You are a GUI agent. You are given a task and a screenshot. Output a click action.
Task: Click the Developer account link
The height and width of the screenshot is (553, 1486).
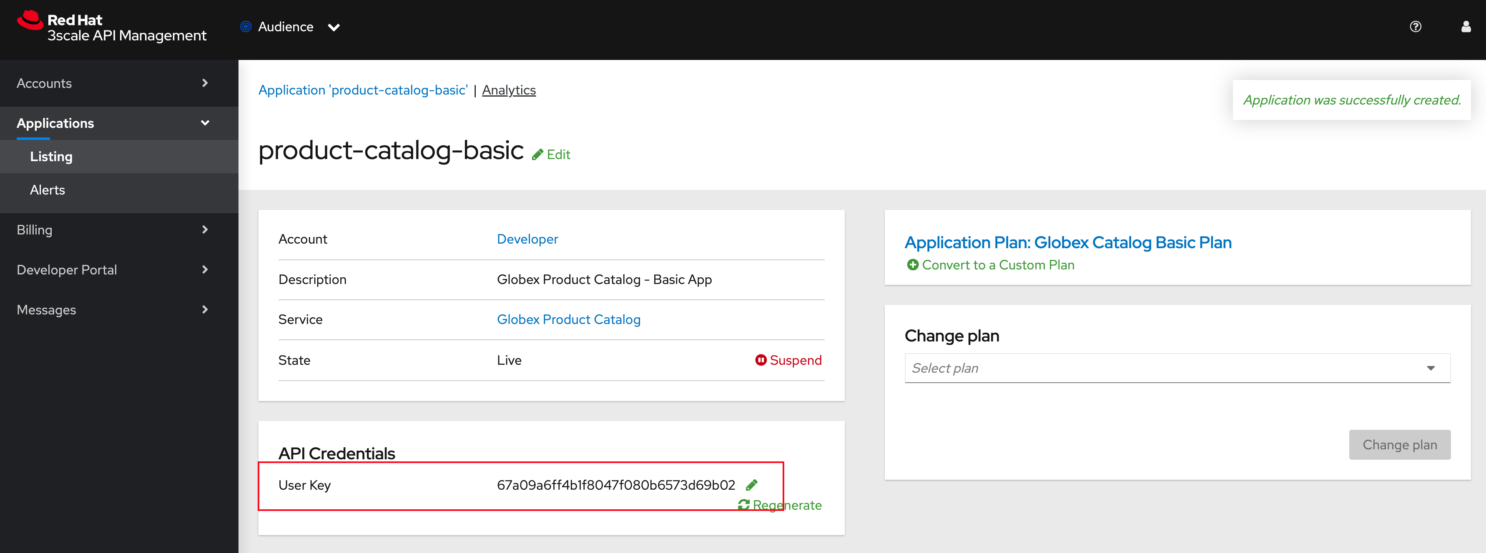tap(527, 239)
